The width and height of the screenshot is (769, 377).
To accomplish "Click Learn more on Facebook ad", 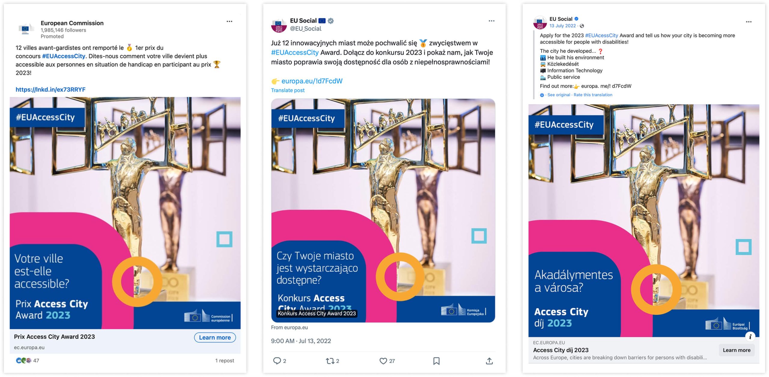I will 737,350.
